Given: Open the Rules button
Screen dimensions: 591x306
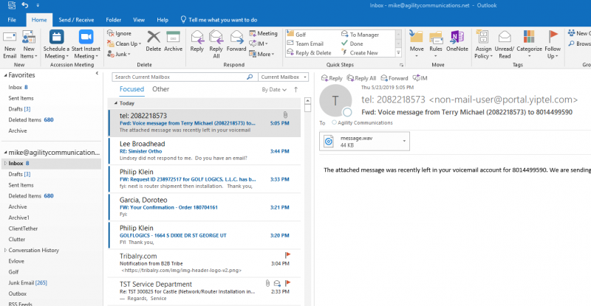Looking at the screenshot, I should [x=436, y=44].
